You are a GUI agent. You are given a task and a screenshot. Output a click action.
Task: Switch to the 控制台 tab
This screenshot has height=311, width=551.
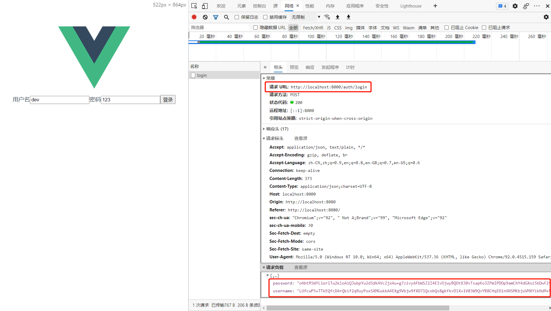(x=259, y=6)
